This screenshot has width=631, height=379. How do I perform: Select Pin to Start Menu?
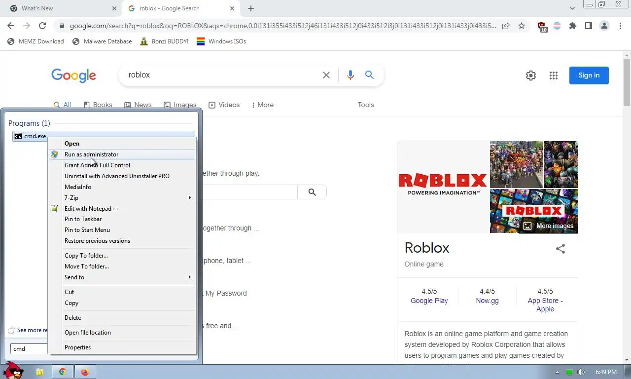click(122, 230)
